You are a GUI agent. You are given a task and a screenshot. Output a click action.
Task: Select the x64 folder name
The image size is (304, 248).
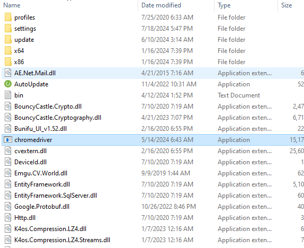19,51
